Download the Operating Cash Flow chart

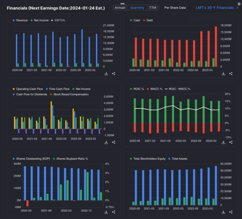point(106,143)
